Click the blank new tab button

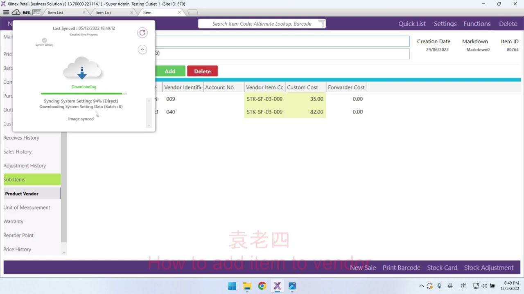192,13
